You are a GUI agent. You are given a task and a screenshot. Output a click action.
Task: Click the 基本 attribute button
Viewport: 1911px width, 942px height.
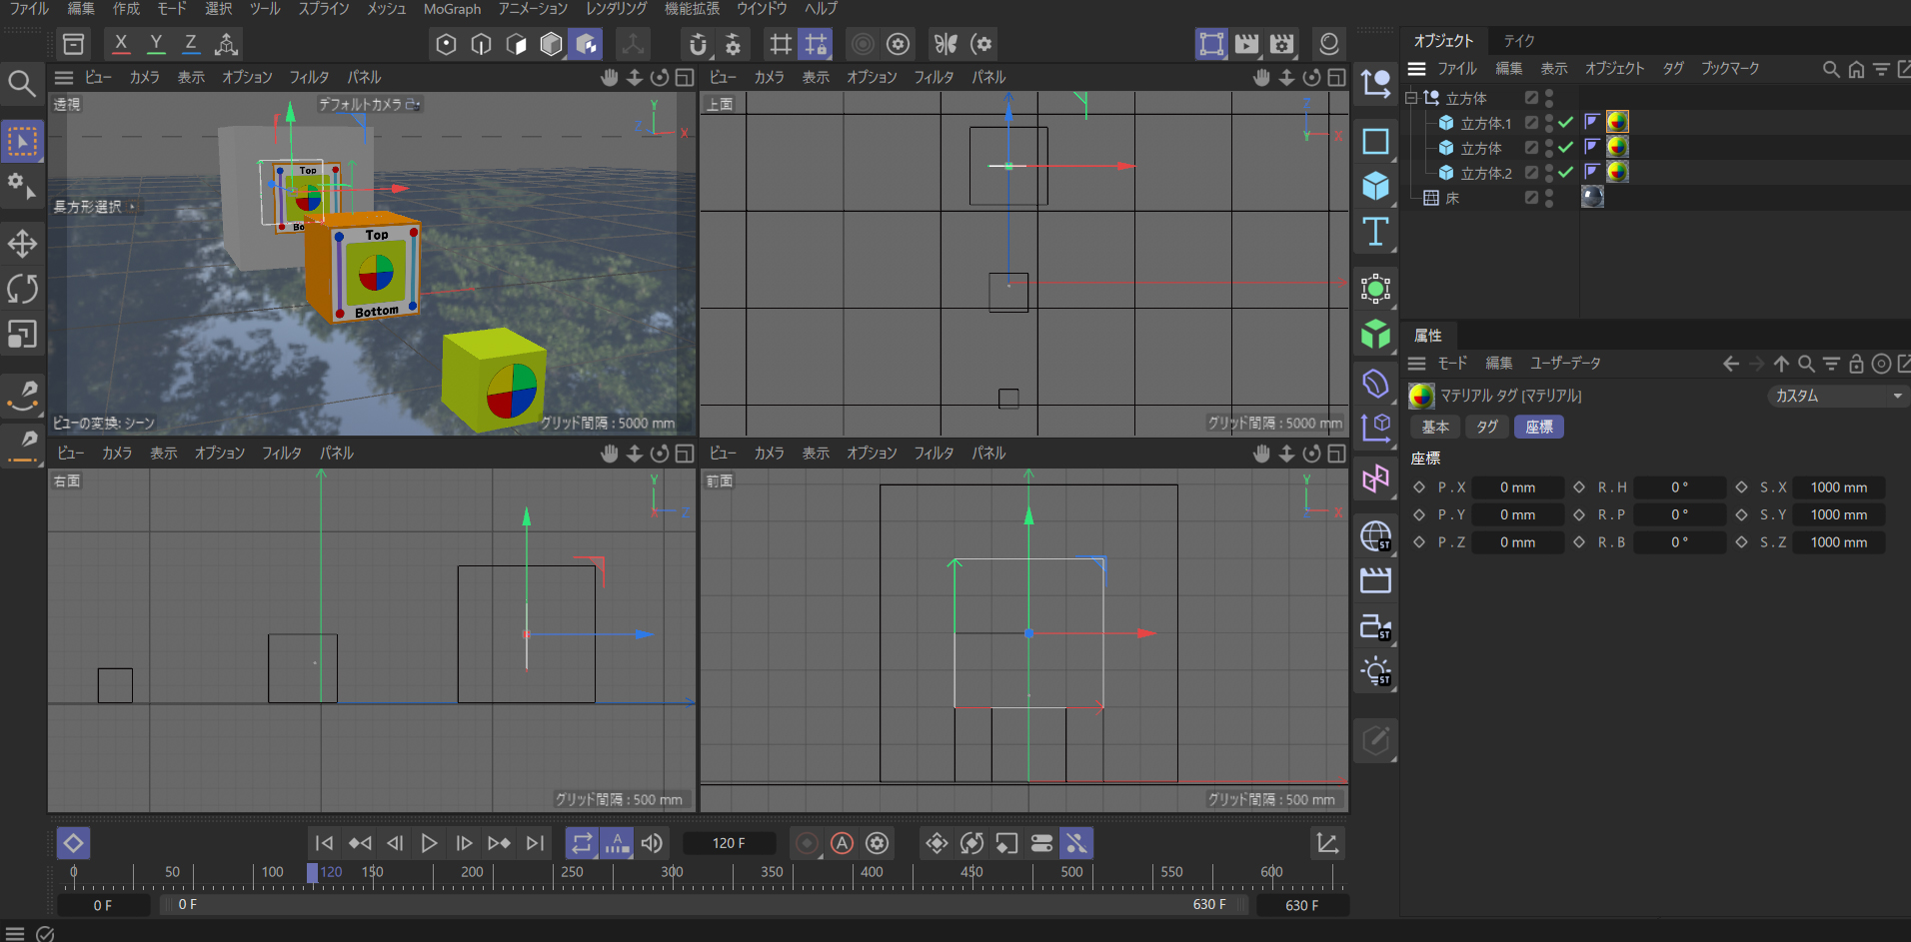coord(1435,427)
